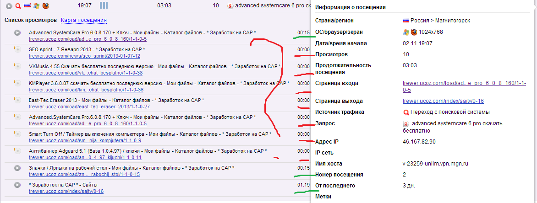This screenshot has height=203, width=537.
Task: Click the KMPlayer 3.6.0.87 title text
Action: [159, 83]
